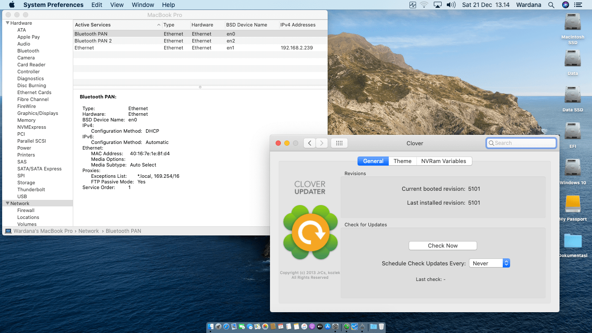This screenshot has width=592, height=333.
Task: Open My Passport external drive icon
Action: pyautogui.click(x=573, y=204)
